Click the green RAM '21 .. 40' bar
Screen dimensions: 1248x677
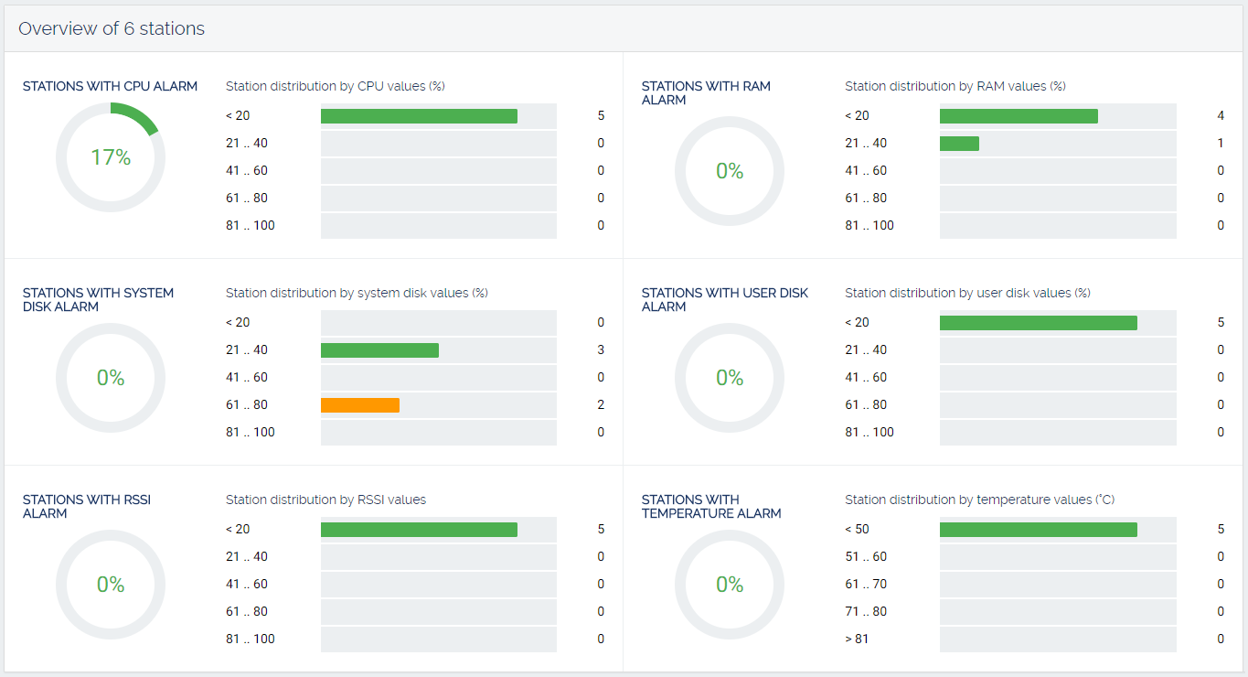959,144
